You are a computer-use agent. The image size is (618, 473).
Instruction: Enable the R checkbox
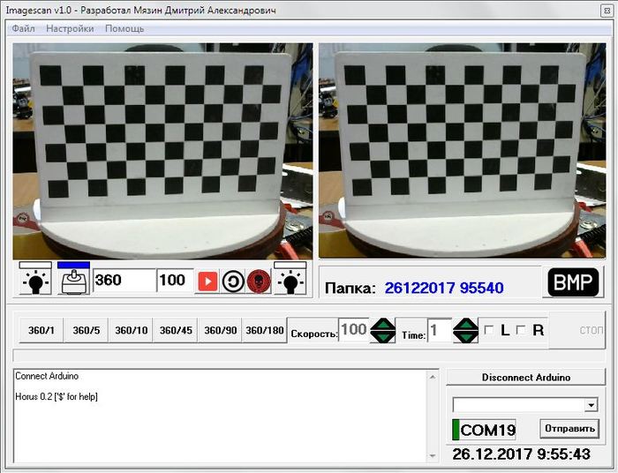pyautogui.click(x=520, y=330)
